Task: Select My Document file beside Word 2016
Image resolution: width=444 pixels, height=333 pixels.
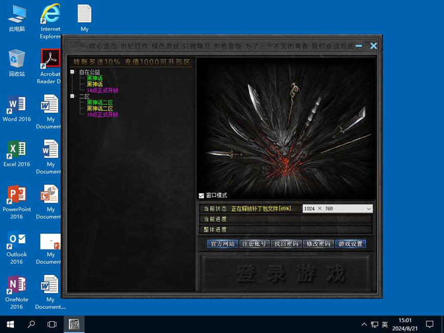Action: [50, 112]
